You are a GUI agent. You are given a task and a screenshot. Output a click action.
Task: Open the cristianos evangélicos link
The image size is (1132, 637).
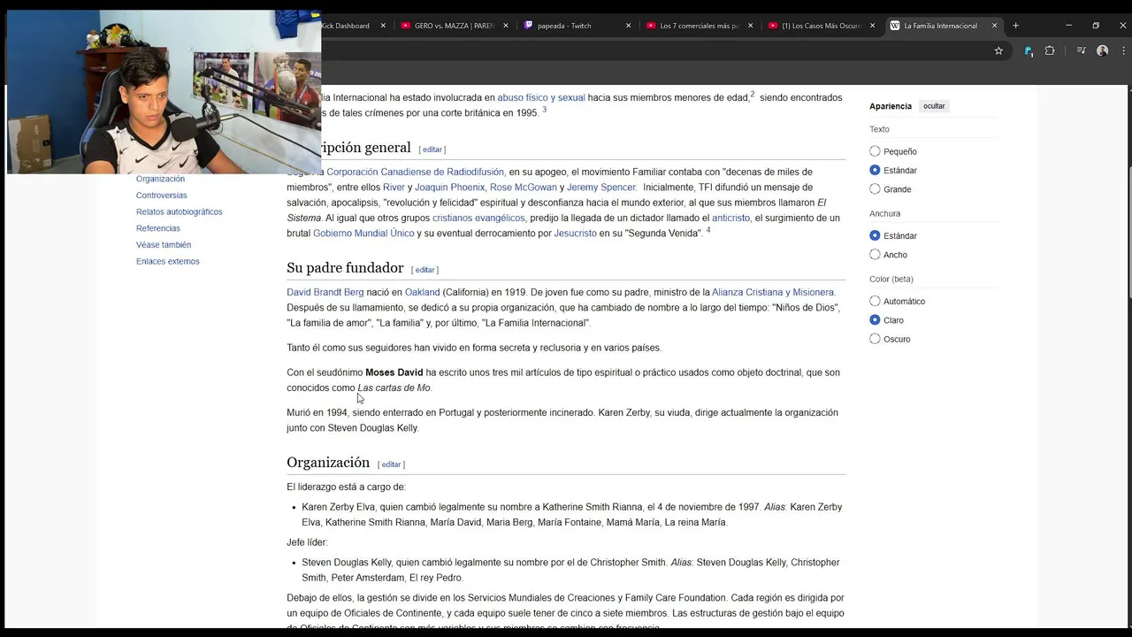[478, 218]
